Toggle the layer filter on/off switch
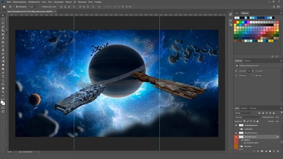Screen dimensions: 283x159 pos(282,113)
